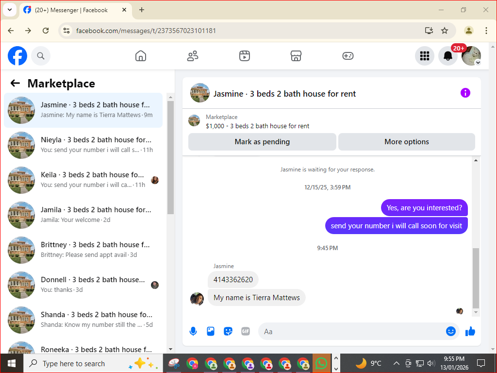Open Brittney conversation in the list
This screenshot has width=497, height=373.
[83, 250]
